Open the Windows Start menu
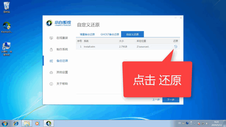Viewport: 226px width, 127px height. (5, 123)
